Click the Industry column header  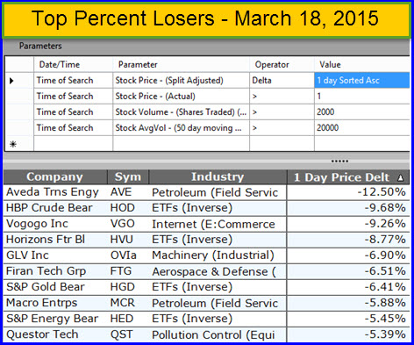[218, 177]
